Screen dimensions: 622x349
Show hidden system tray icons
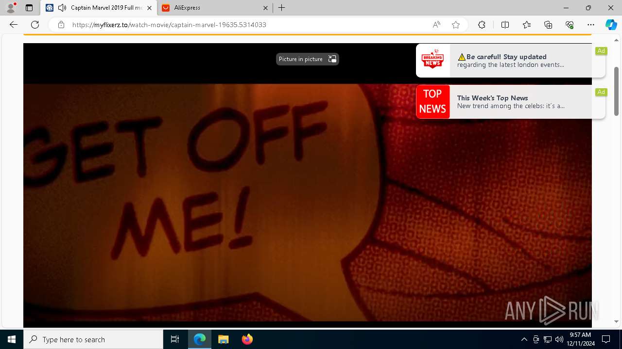click(524, 339)
